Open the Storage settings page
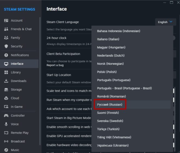180x153 pixels. (19, 90)
